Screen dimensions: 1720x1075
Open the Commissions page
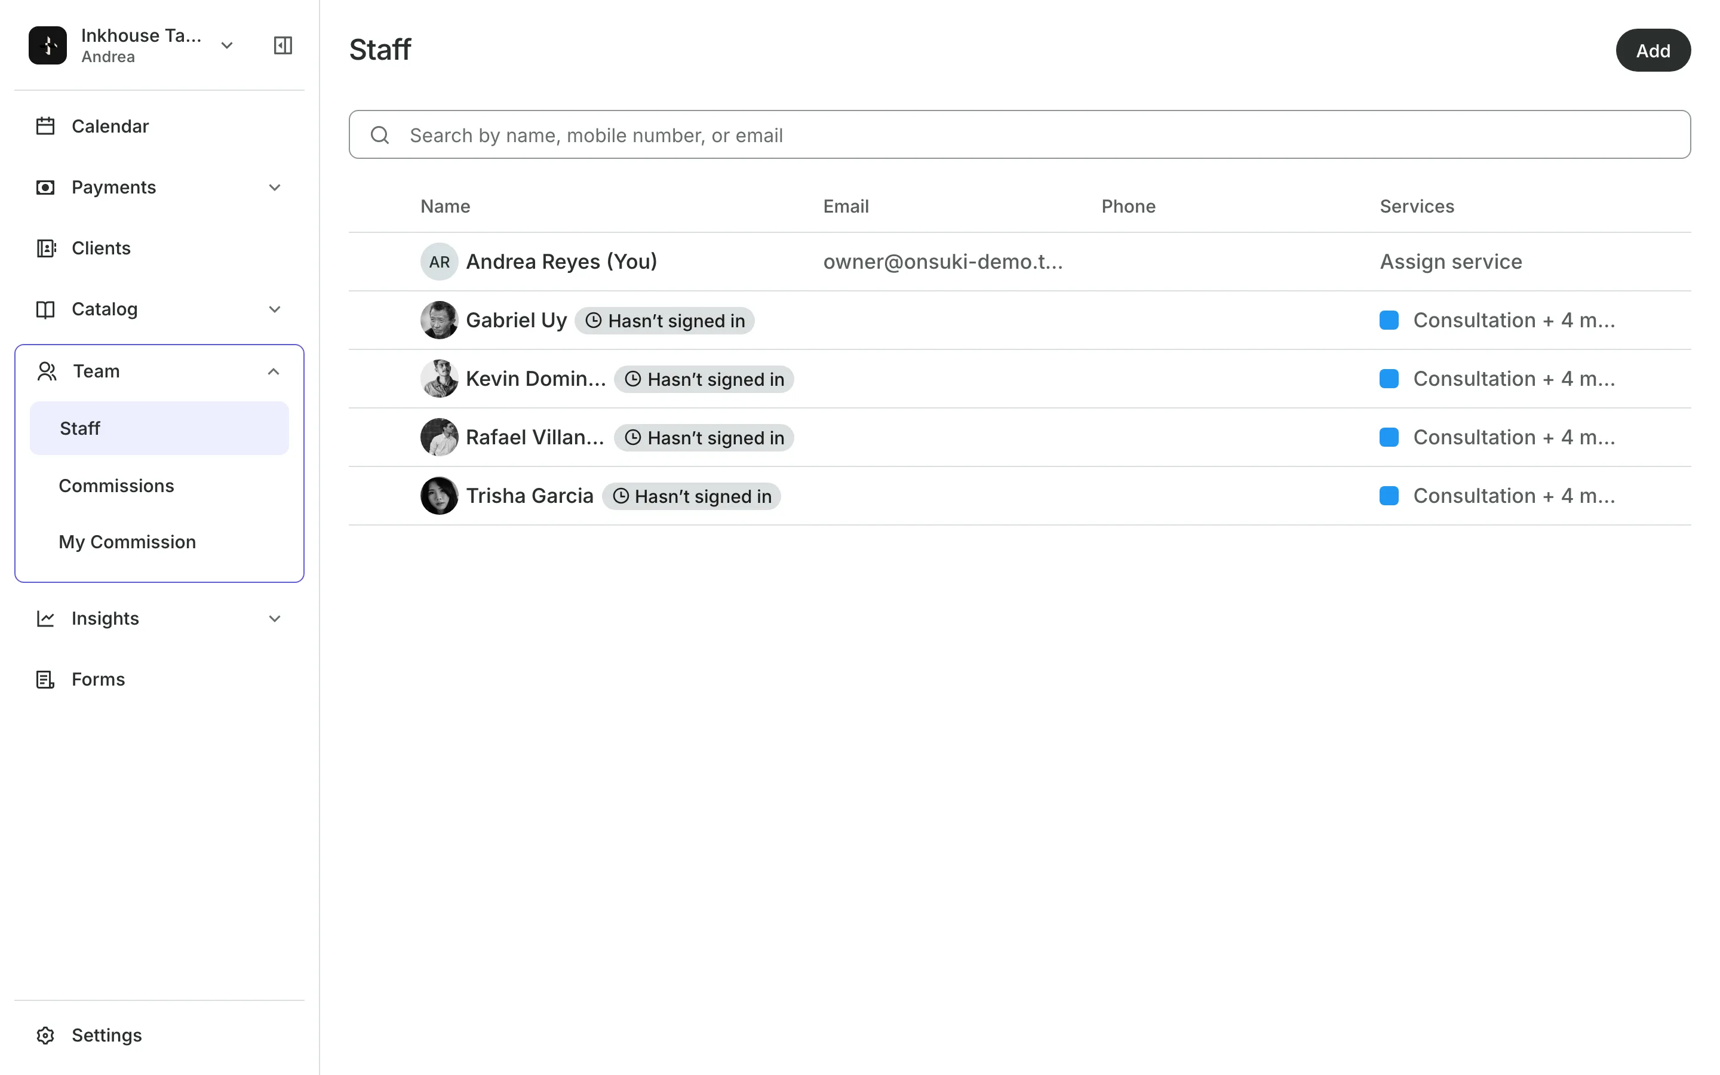(116, 486)
